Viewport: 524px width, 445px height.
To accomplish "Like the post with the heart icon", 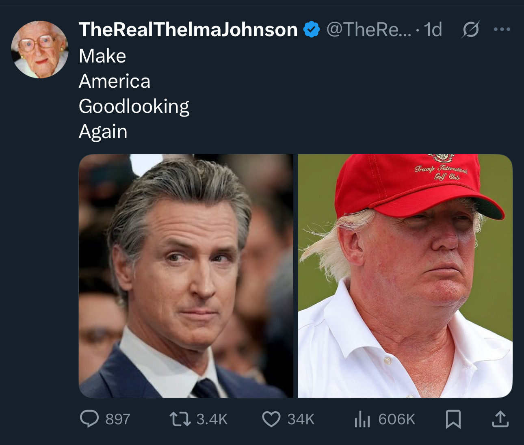I will tap(271, 419).
